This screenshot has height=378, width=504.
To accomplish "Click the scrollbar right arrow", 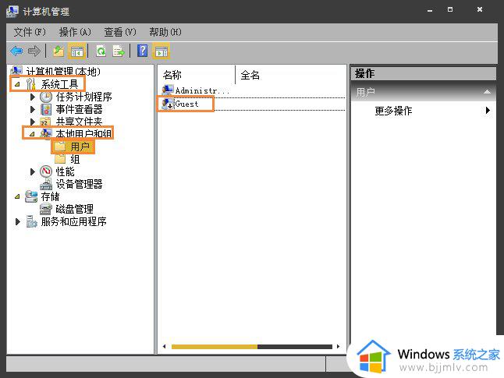I will coord(338,347).
